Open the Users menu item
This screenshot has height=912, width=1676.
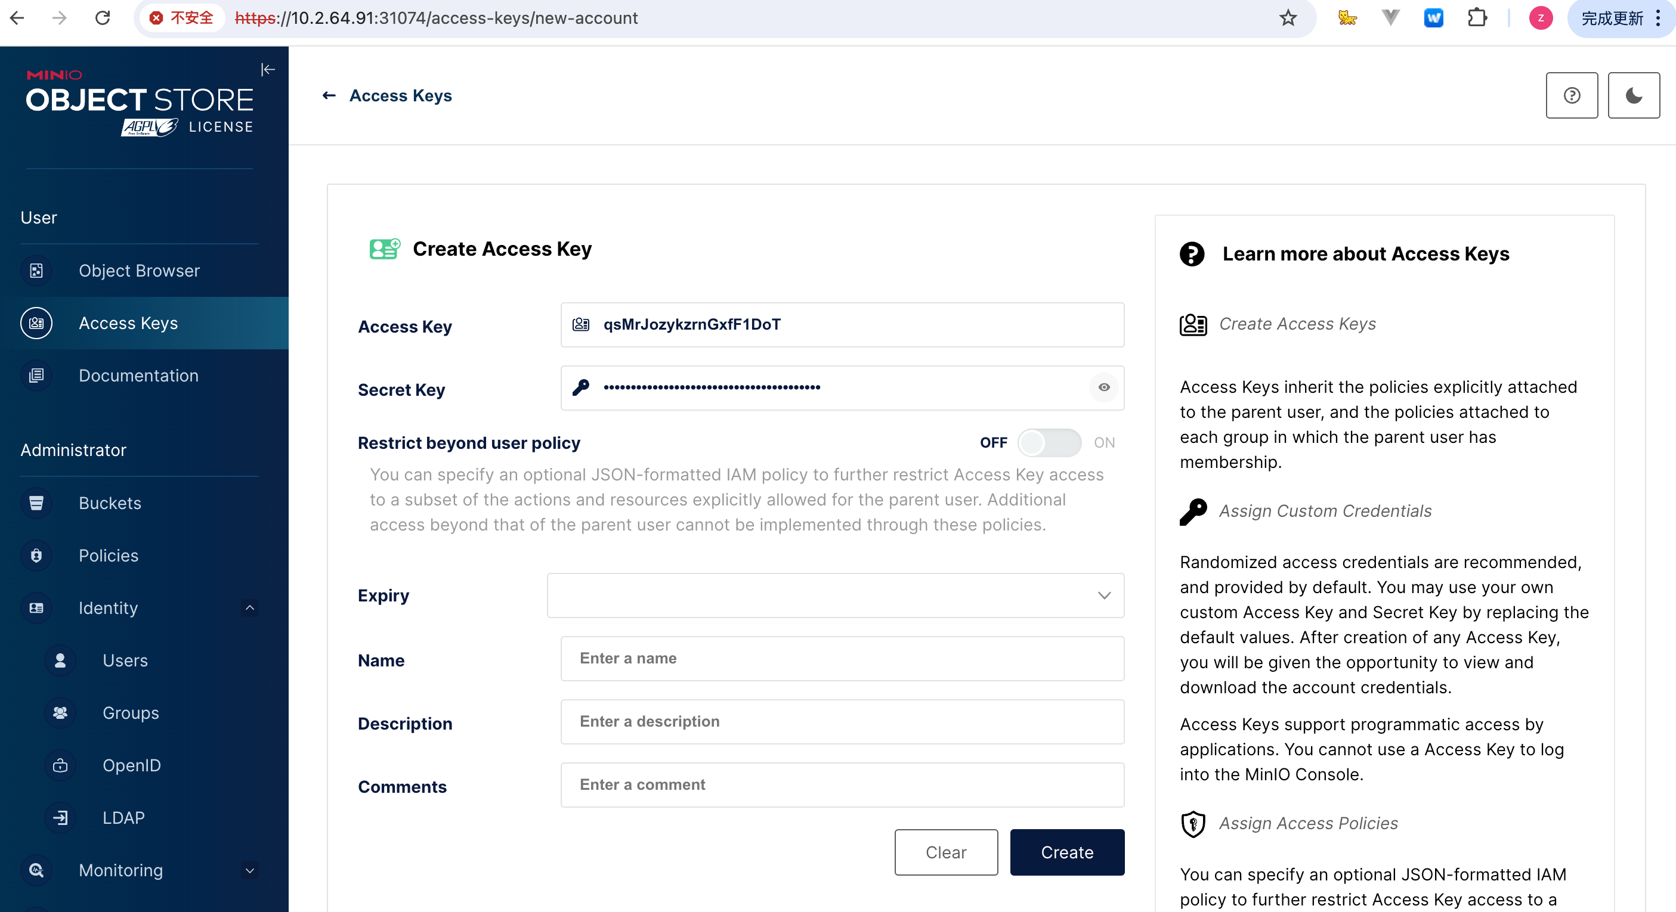click(x=125, y=660)
